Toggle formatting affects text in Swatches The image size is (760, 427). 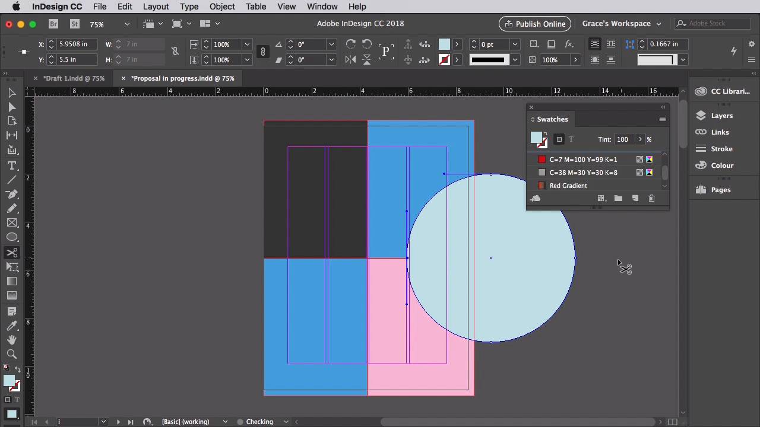click(571, 139)
